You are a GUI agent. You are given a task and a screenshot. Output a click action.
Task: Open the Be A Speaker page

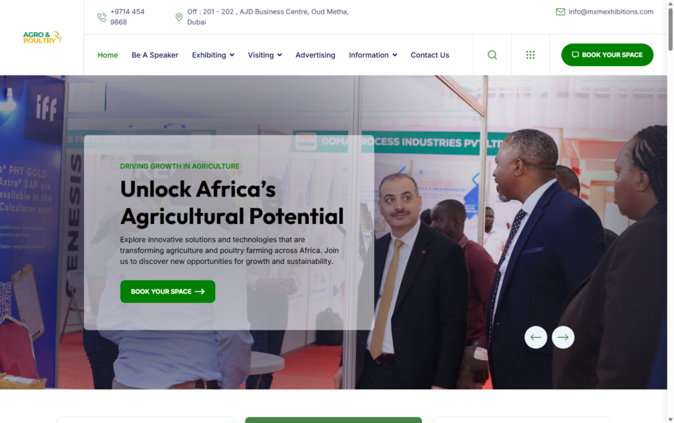(x=155, y=55)
